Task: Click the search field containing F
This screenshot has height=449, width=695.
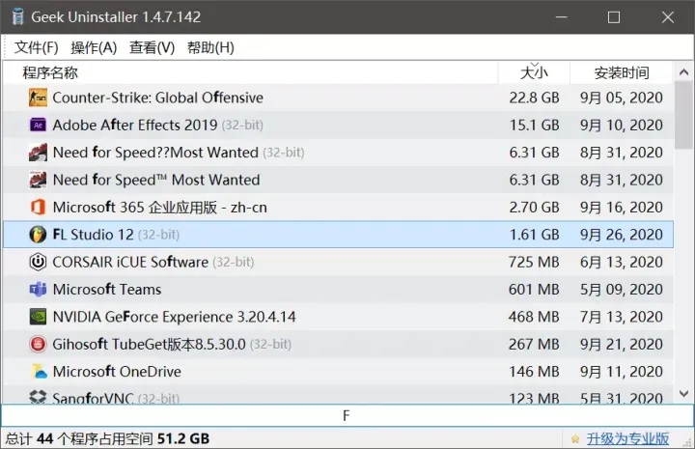Action: (x=347, y=416)
